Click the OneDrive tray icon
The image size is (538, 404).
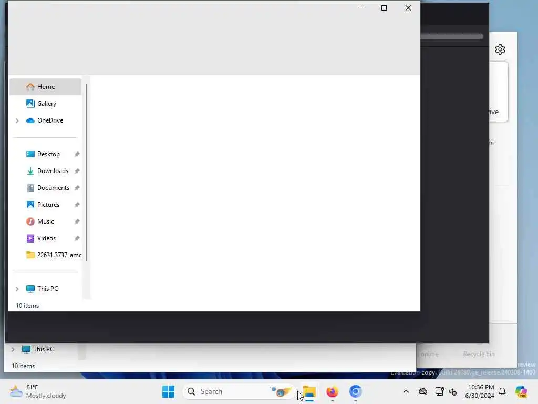click(x=423, y=391)
